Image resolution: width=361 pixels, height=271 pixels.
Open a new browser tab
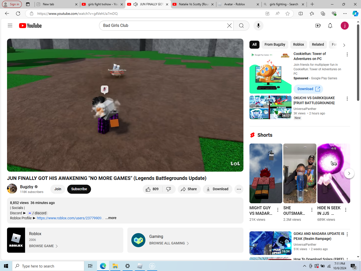click(x=312, y=4)
